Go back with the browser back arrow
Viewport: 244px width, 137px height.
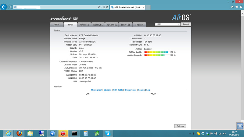(4, 7)
